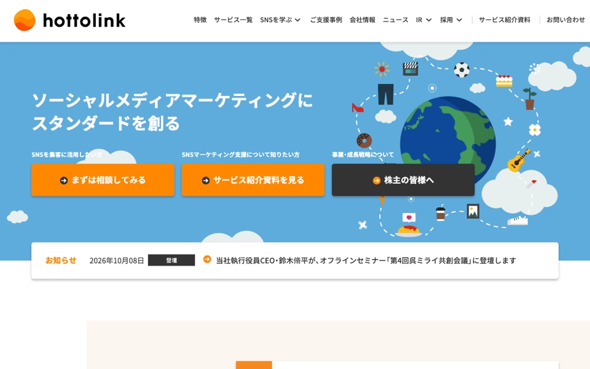Screen dimensions: 590x369
Task: Click the white star icon
Action: [x=508, y=121]
